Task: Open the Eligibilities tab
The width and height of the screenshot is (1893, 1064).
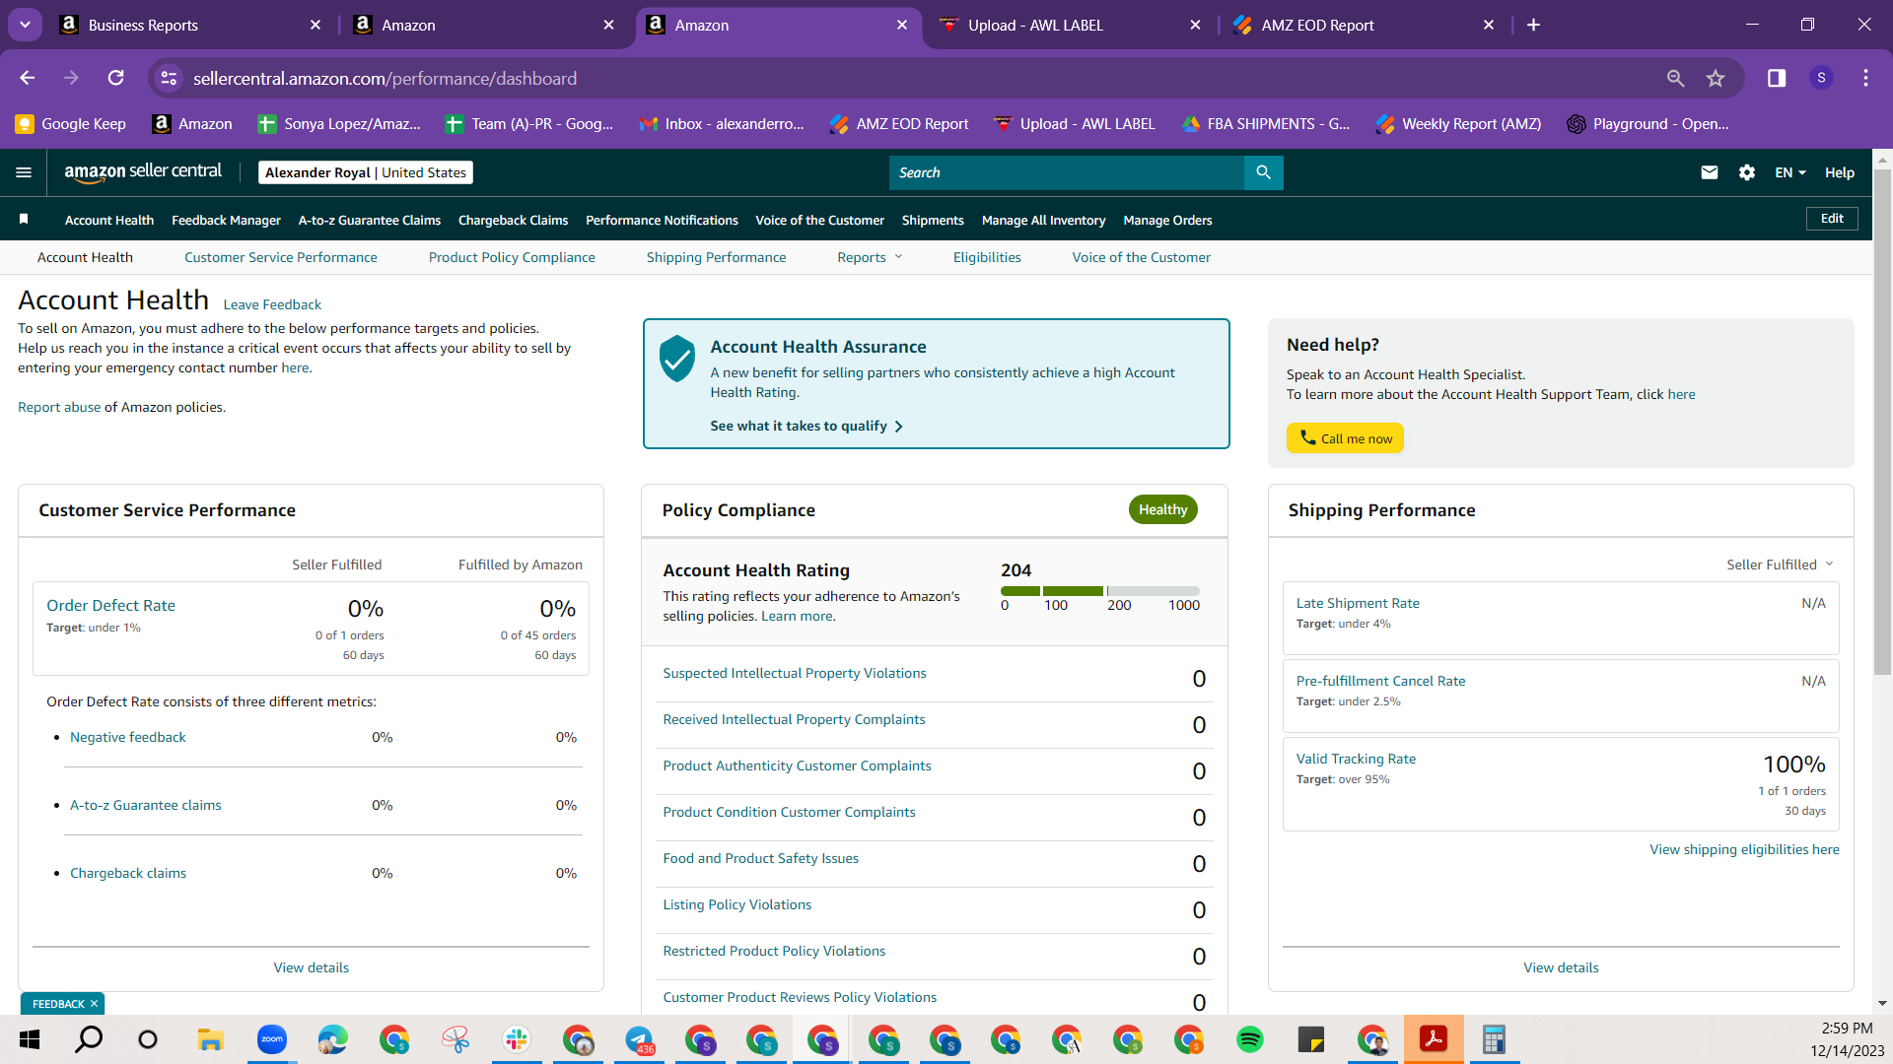Action: (987, 257)
